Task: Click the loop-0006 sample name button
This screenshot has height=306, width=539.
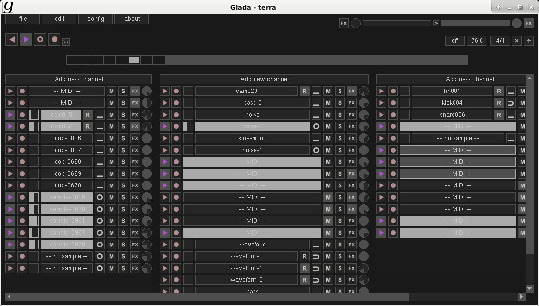Action: 67,138
